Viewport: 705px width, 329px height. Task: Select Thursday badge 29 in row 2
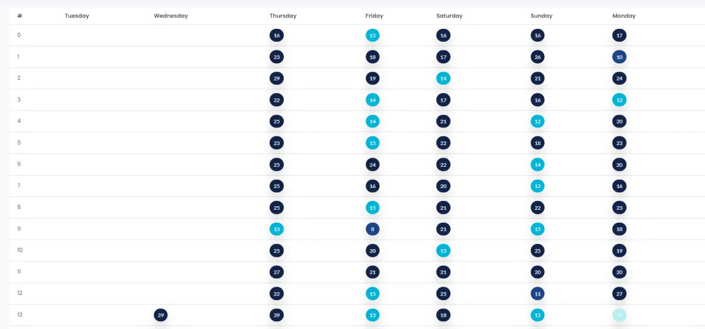277,78
